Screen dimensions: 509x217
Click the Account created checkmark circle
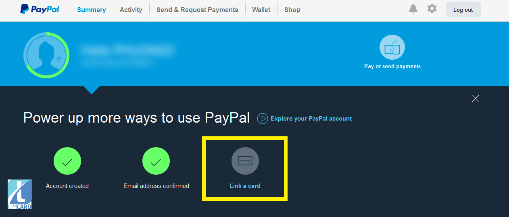click(67, 161)
